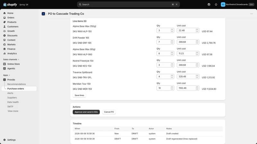Open the Northwind Snowboards NS avatar
This screenshot has height=144, width=257.
tap(223, 4)
